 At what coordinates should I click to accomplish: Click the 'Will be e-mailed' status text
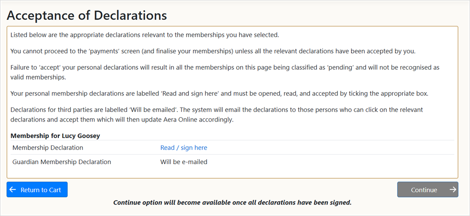(x=184, y=162)
